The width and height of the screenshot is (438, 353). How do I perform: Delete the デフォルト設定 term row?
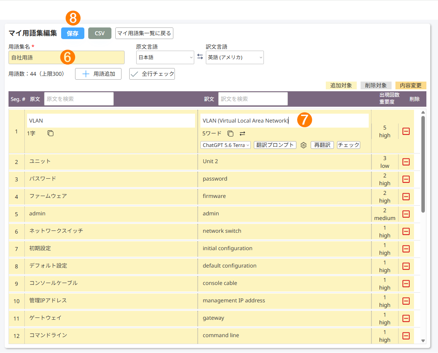[406, 266]
